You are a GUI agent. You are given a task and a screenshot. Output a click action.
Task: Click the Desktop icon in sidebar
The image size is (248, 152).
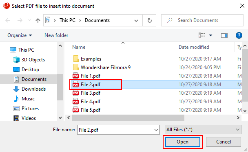point(16,69)
